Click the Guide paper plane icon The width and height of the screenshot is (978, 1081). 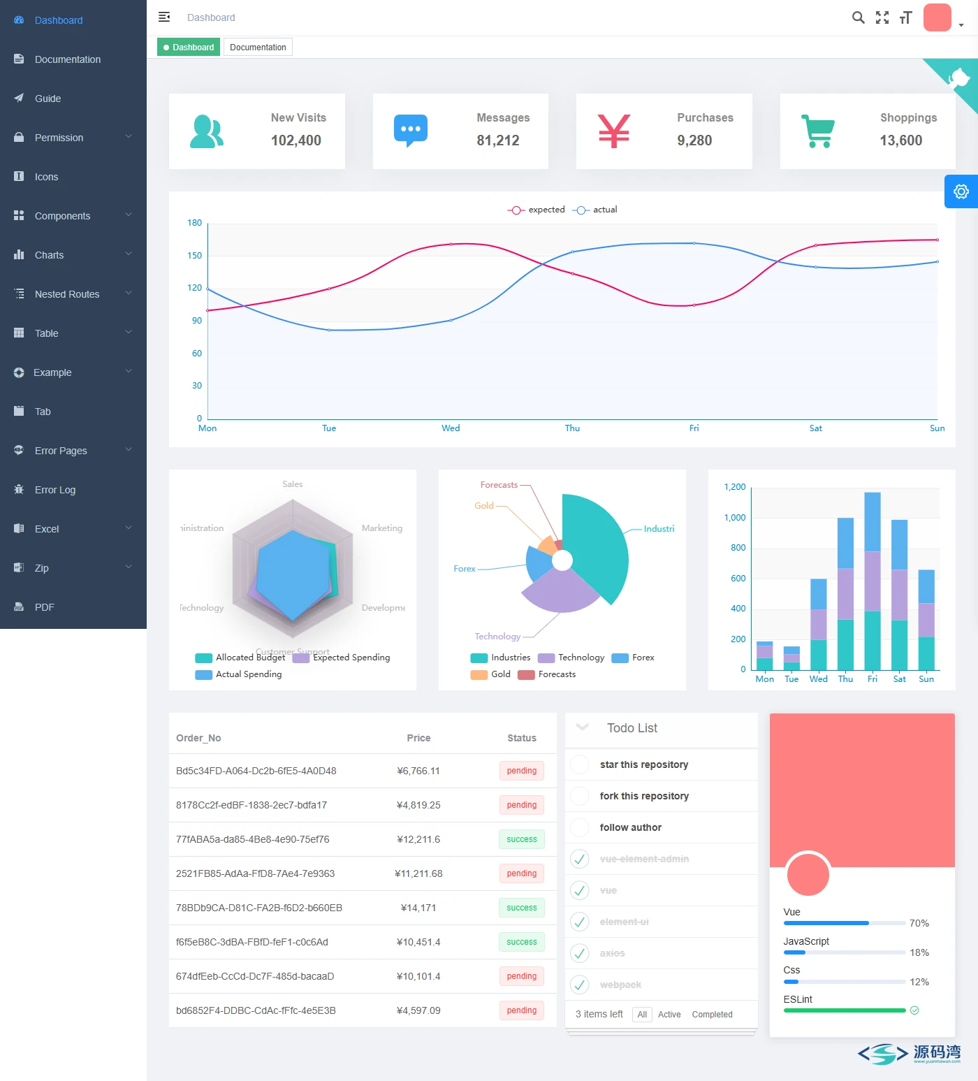(19, 99)
